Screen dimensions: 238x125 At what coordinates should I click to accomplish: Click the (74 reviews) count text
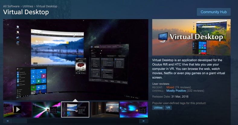coord(183,87)
